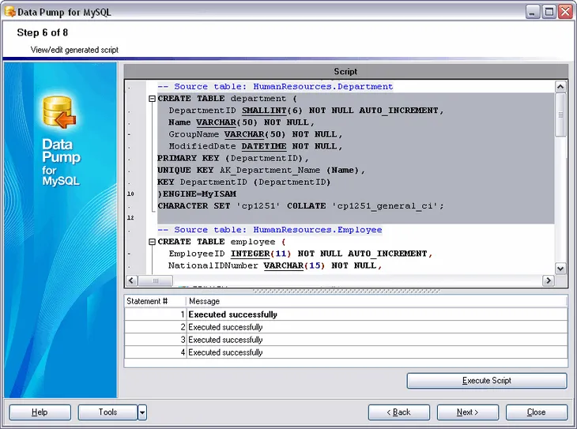Open the Tools dropdown arrow
The height and width of the screenshot is (429, 577).
click(x=142, y=412)
